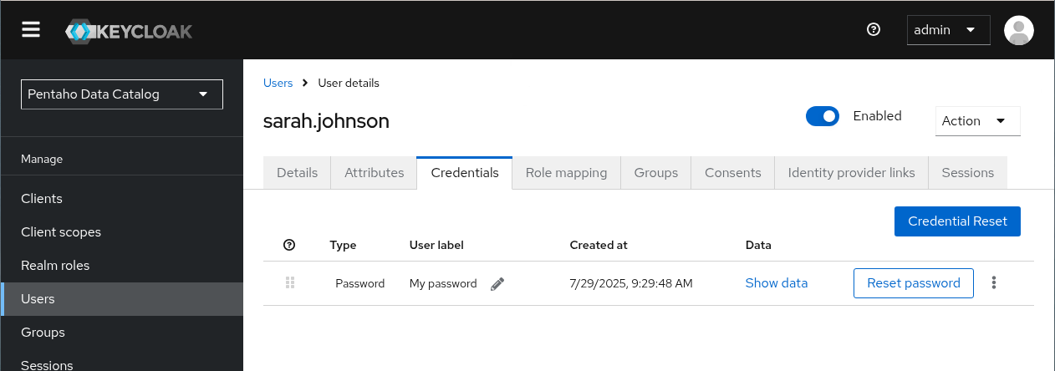
Task: Click the drag handle on Password row
Action: point(290,283)
